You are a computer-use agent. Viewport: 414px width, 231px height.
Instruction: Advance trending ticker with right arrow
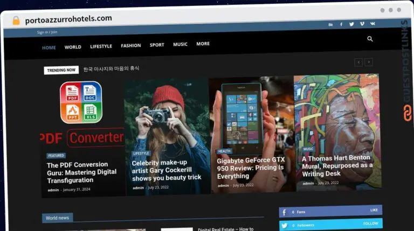click(x=369, y=62)
